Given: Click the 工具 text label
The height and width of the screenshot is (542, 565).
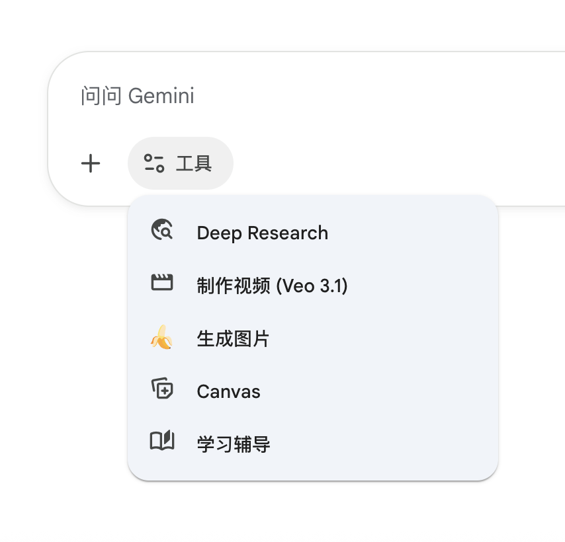Looking at the screenshot, I should pyautogui.click(x=194, y=163).
